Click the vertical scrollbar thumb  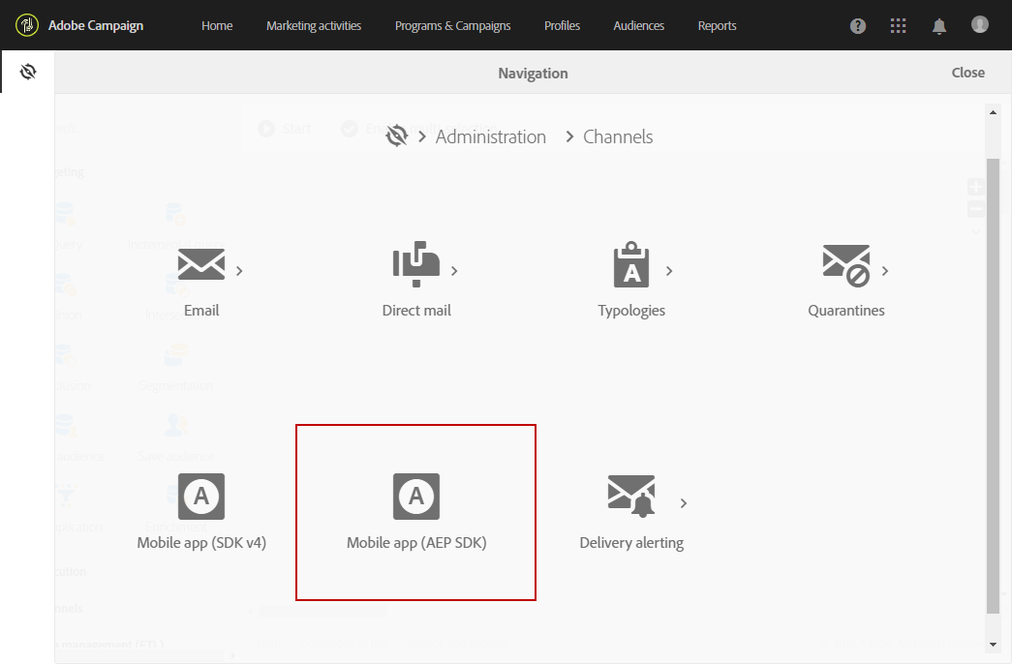tap(993, 386)
